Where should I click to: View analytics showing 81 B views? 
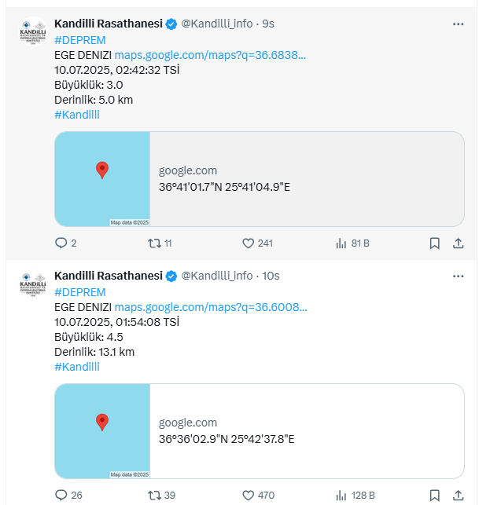(x=341, y=243)
